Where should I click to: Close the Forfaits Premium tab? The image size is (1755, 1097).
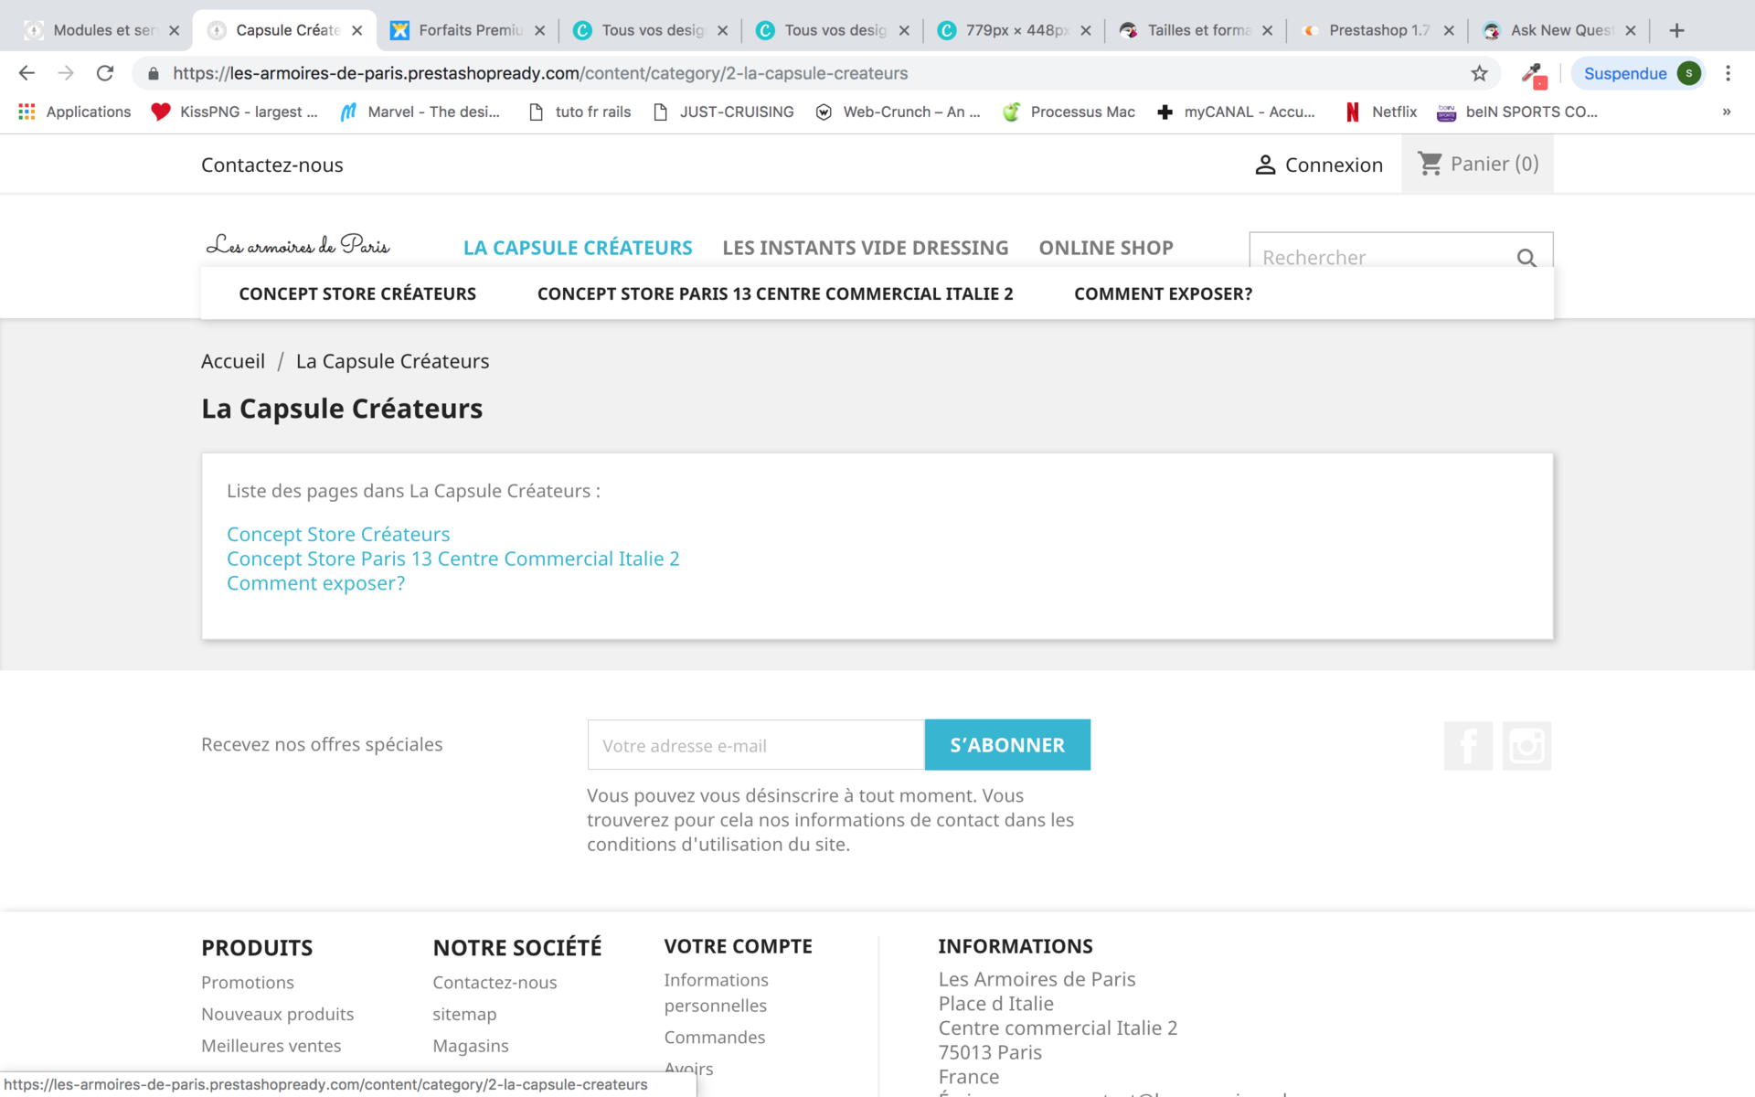(540, 30)
